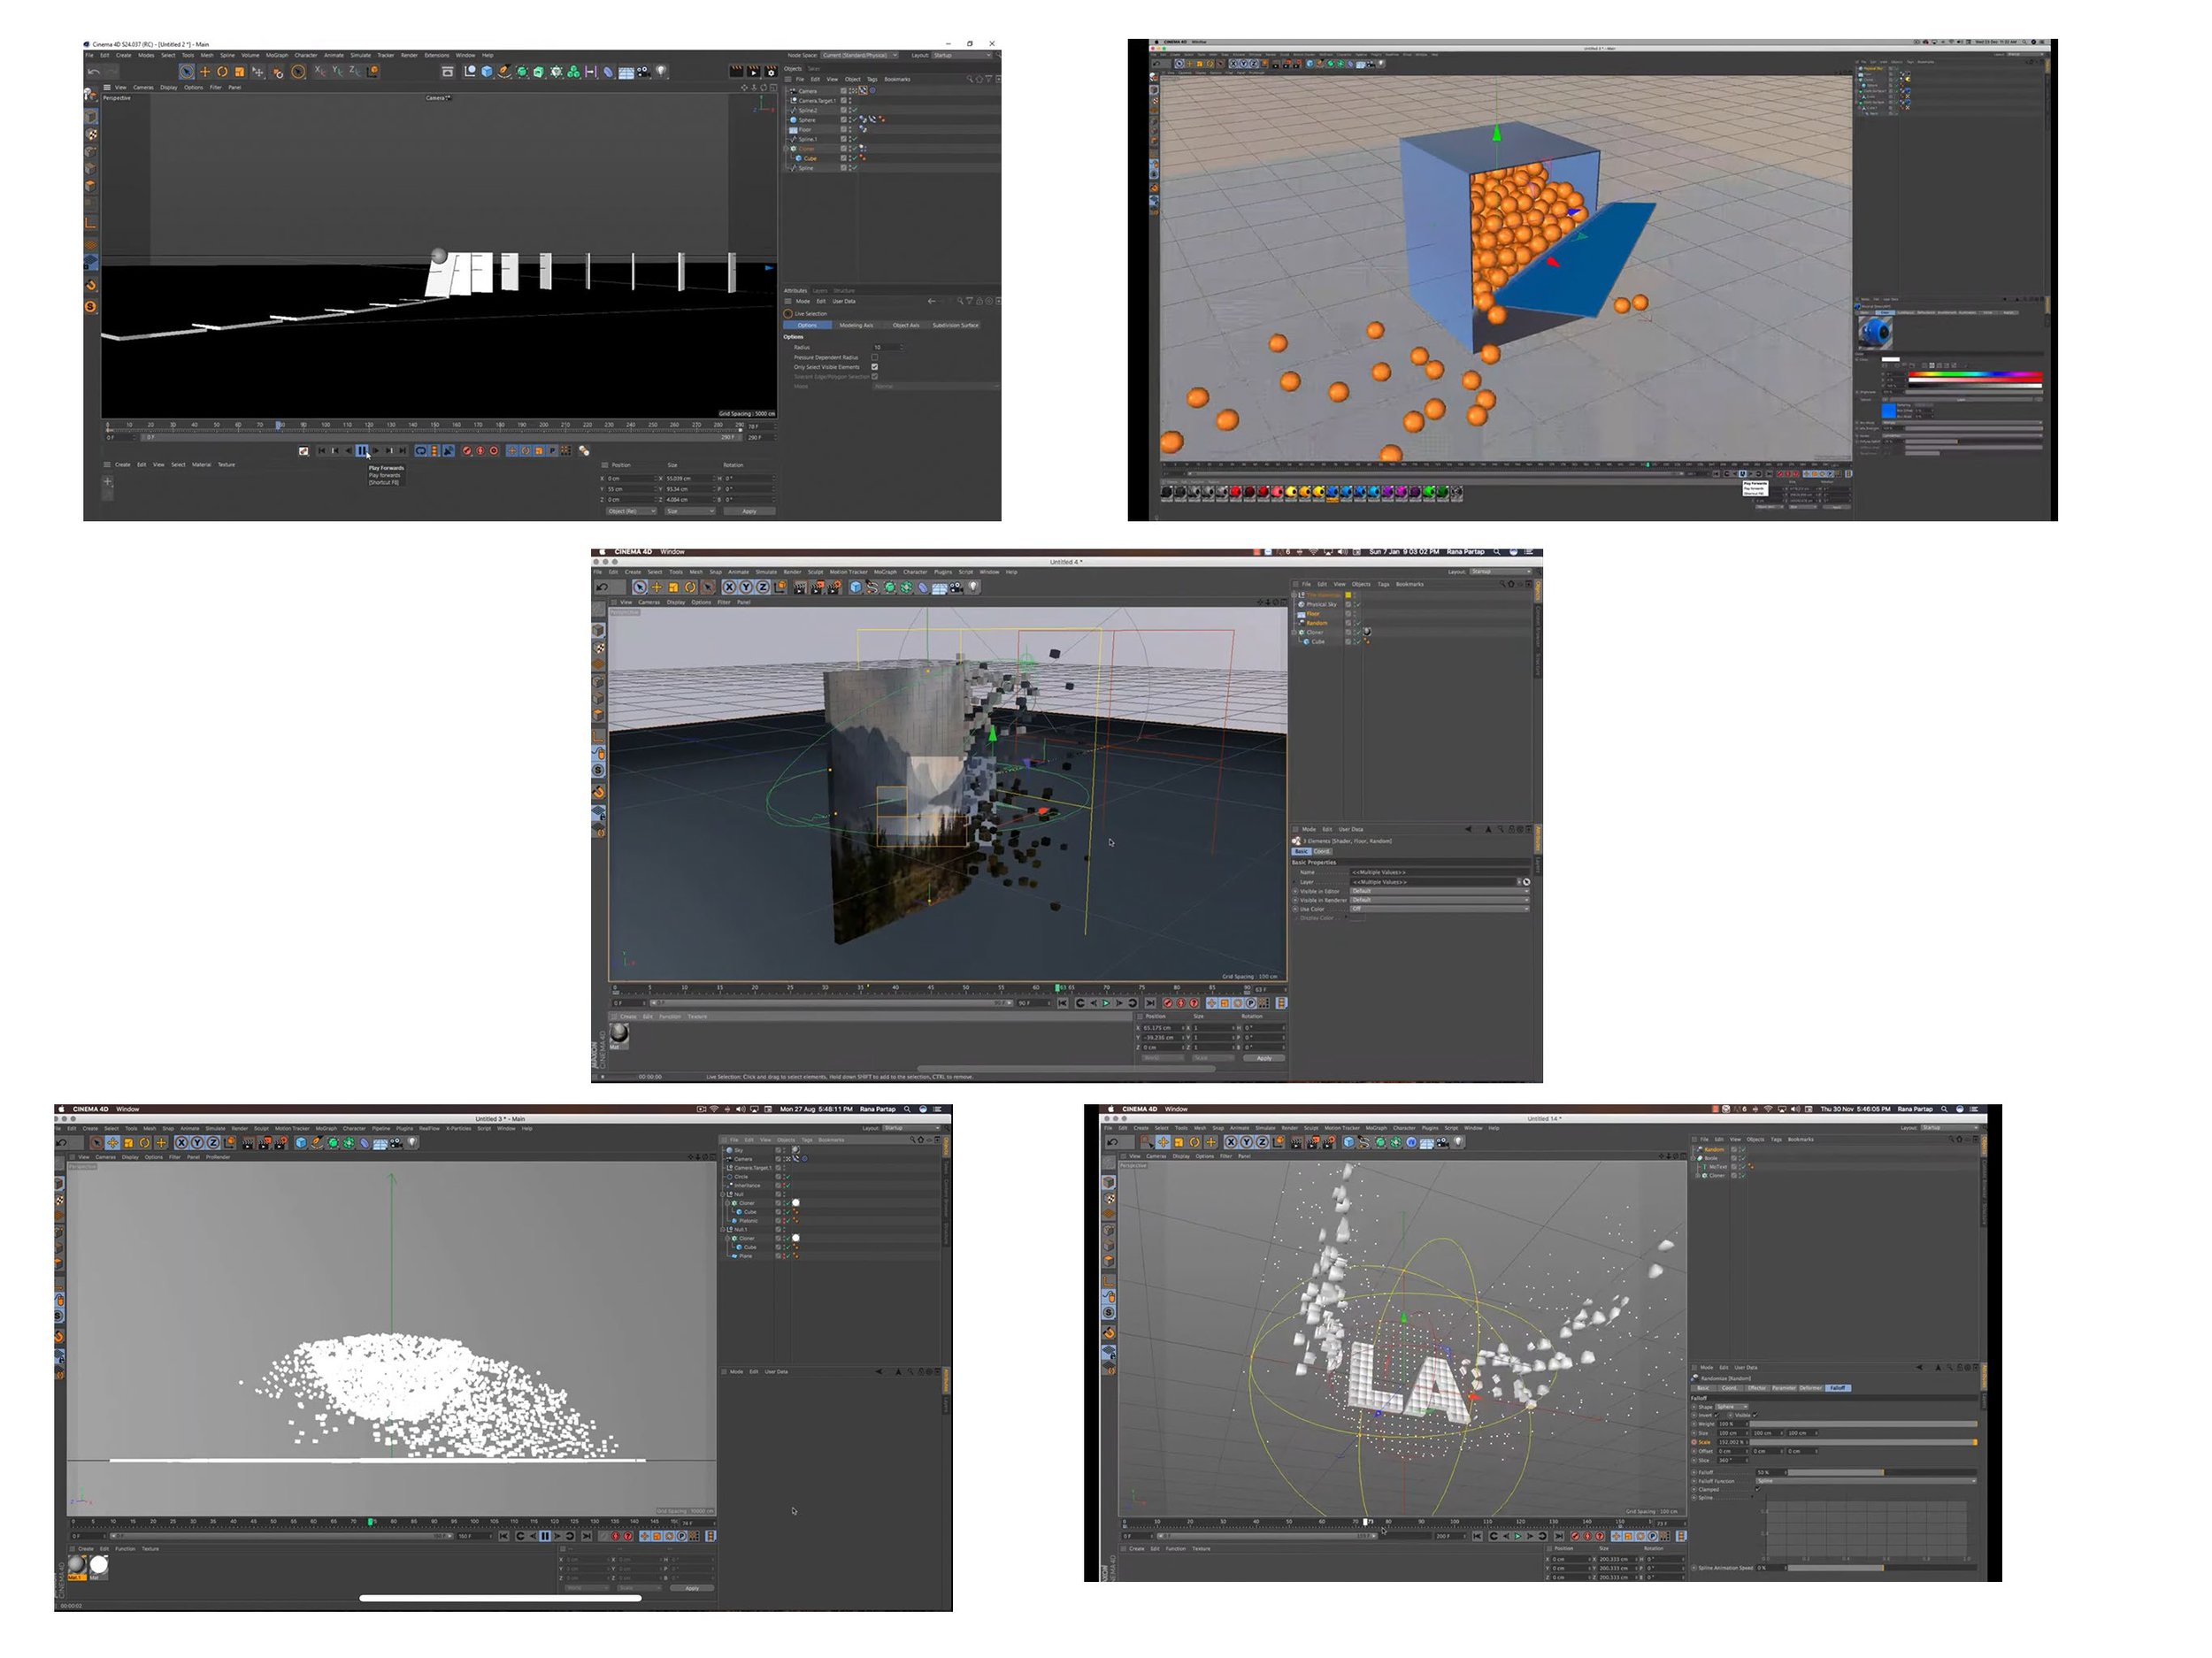Click timeline frame 100 in Untitled 2
Screen dimensions: 2212x1658
pyautogui.click(x=325, y=426)
